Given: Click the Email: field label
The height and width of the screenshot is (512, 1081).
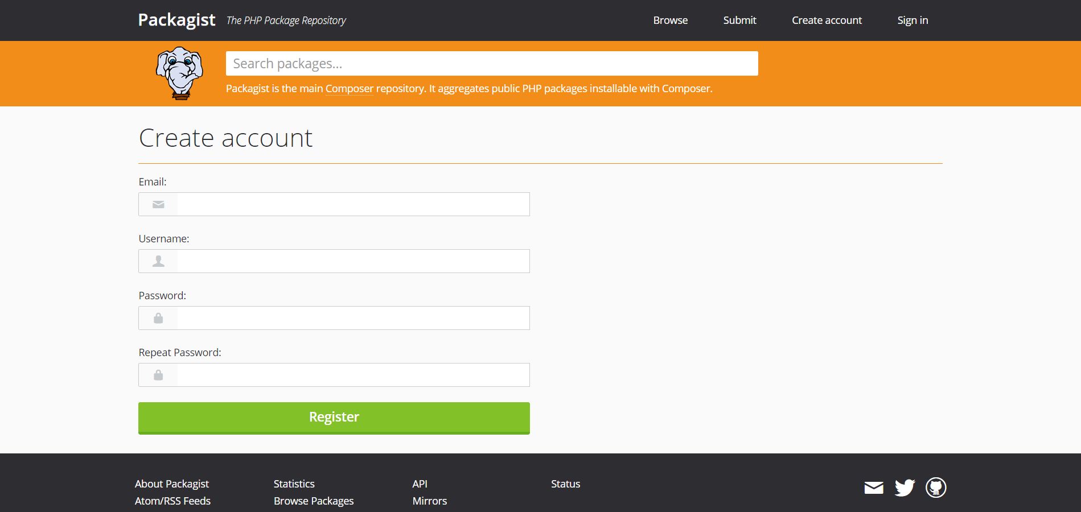Looking at the screenshot, I should pos(153,182).
